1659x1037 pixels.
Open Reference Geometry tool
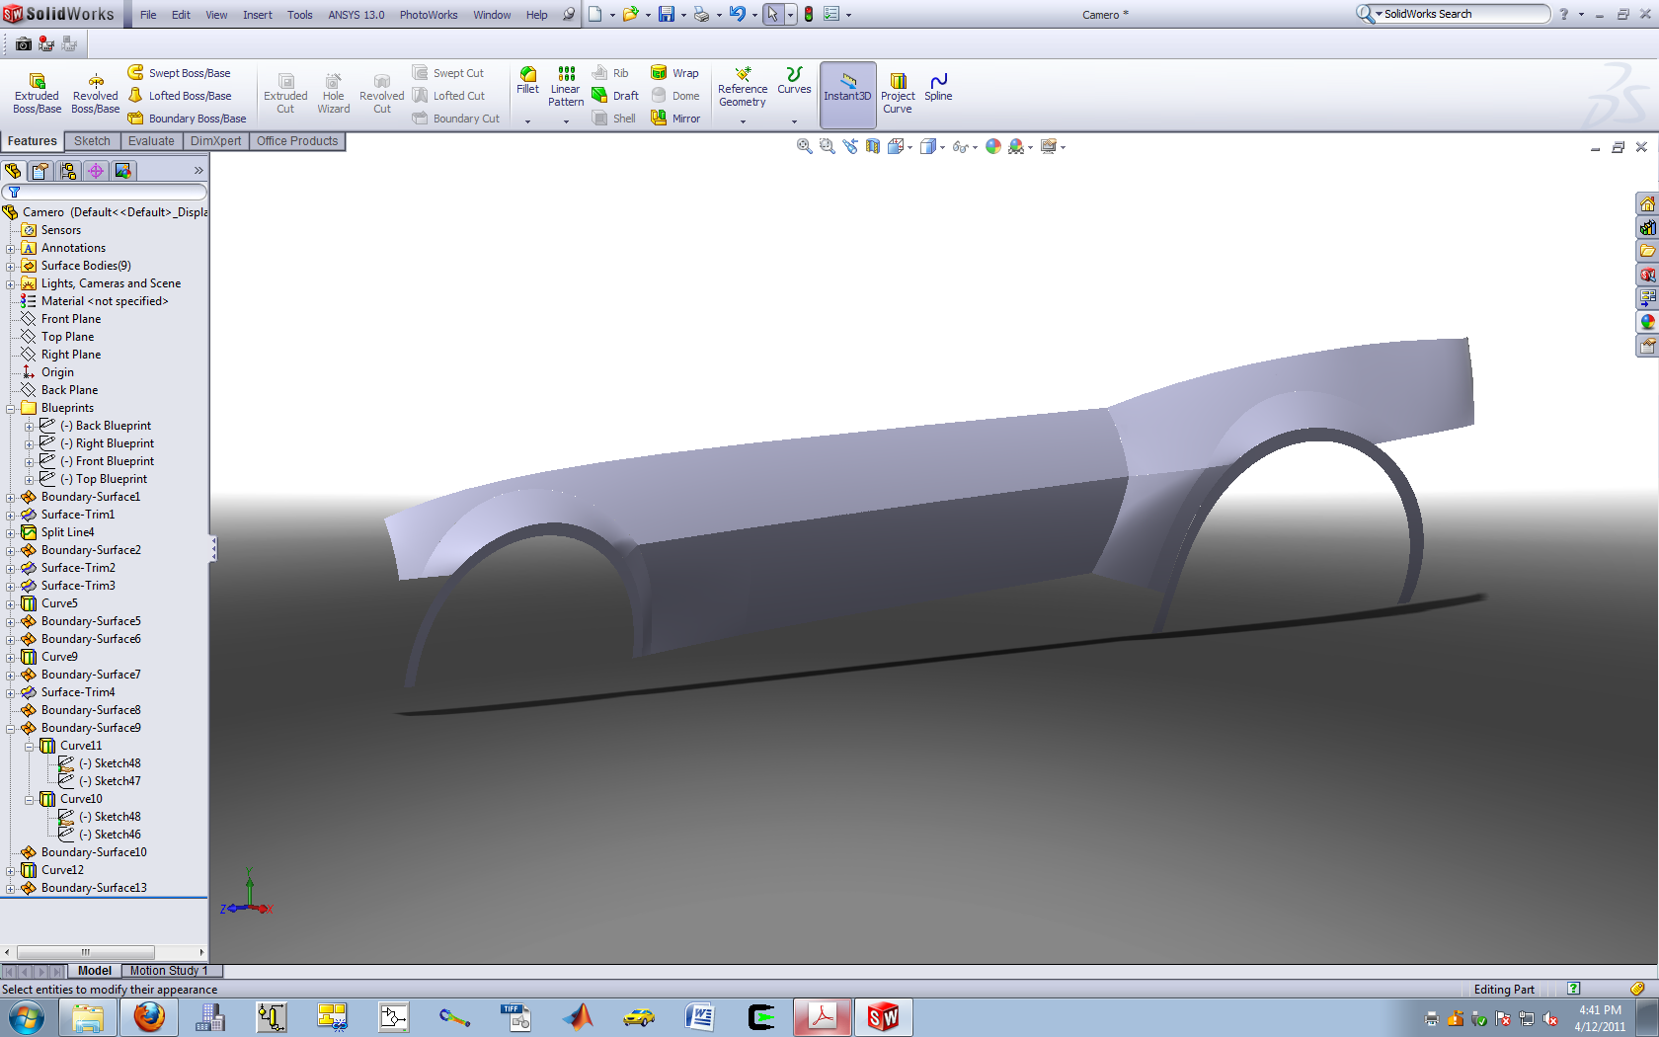(x=743, y=87)
